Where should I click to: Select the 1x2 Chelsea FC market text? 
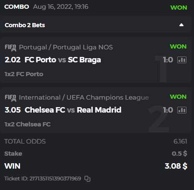click(28, 124)
